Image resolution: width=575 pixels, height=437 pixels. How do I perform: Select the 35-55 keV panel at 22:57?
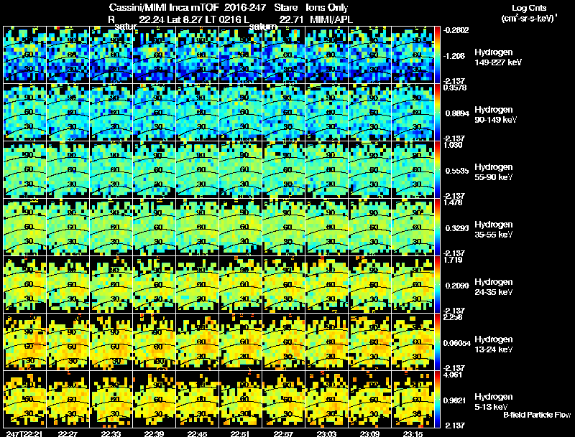(283, 227)
